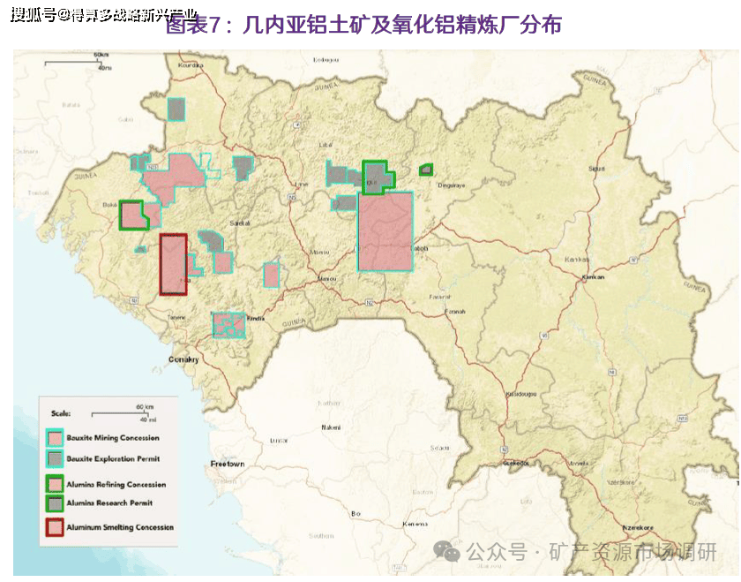This screenshot has height=582, width=741.
Task: Select the mining concession cluster beside Kindia
Action: pyautogui.click(x=228, y=325)
